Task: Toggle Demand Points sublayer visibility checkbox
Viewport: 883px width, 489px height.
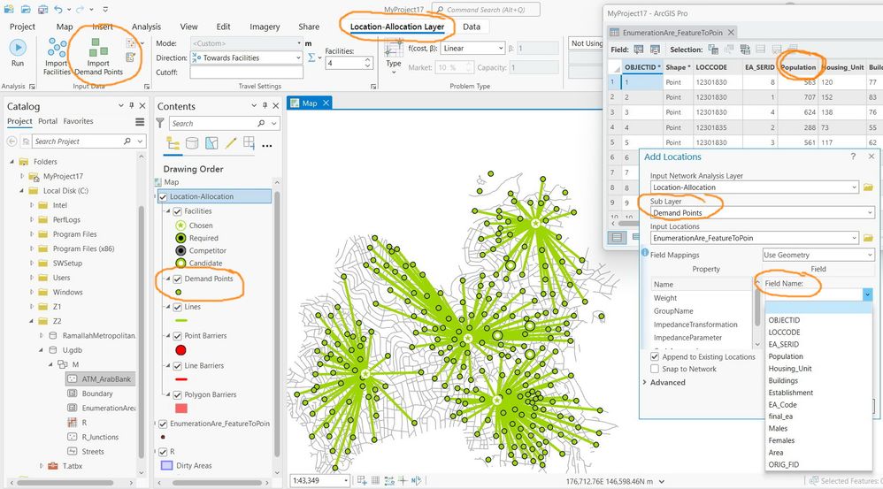Action: (x=177, y=279)
